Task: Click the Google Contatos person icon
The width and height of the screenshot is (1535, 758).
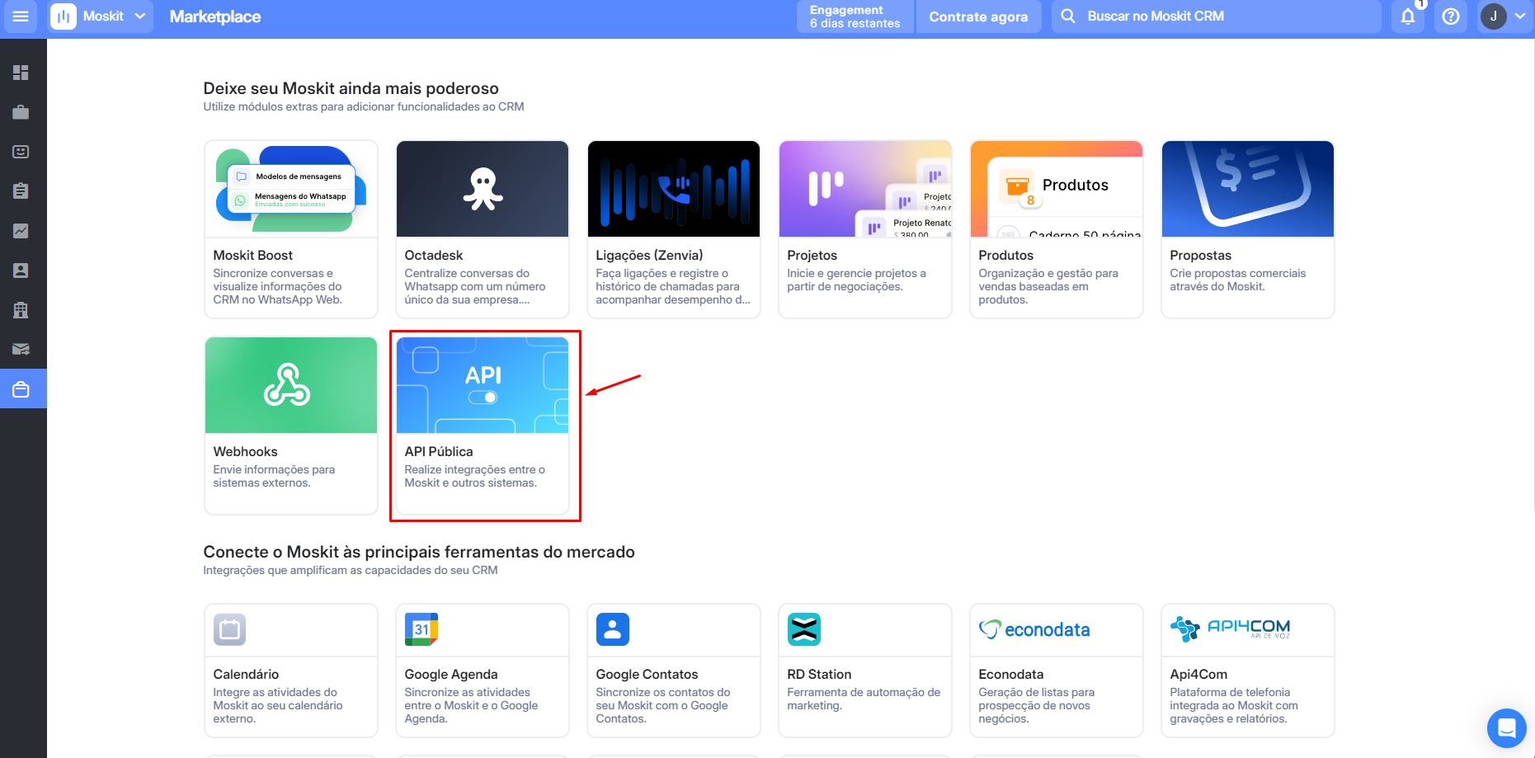Action: 612,629
